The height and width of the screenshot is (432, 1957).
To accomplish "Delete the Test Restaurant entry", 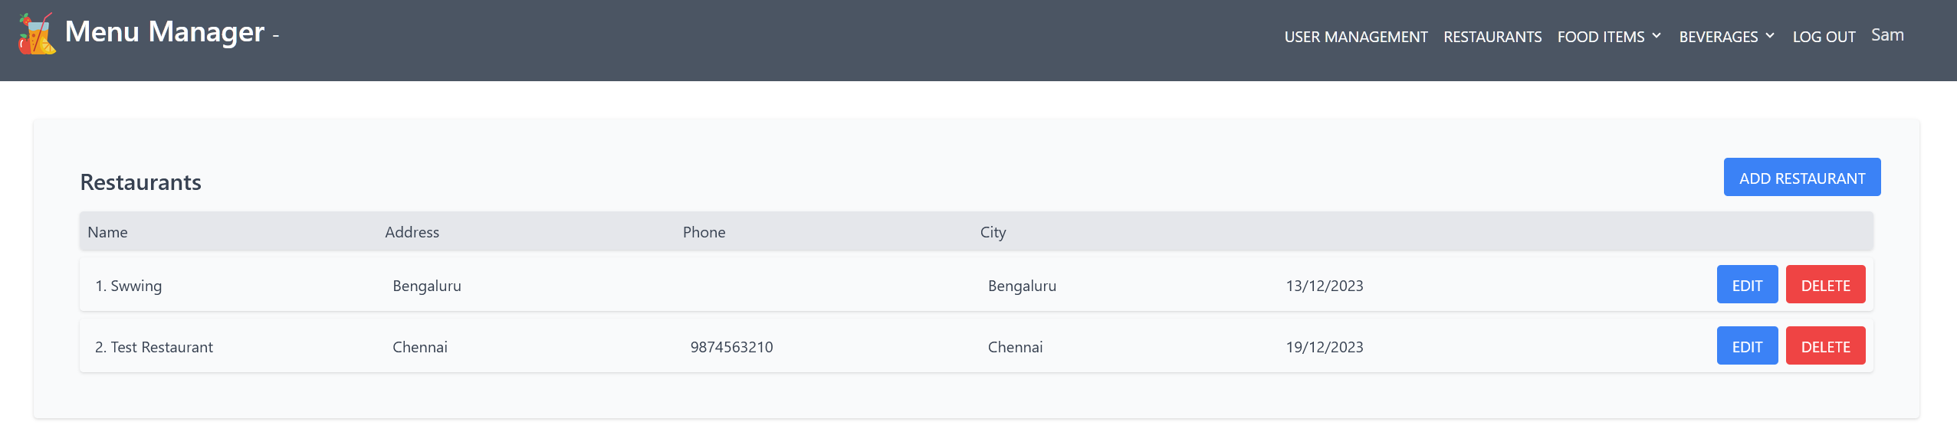I will pos(1825,346).
